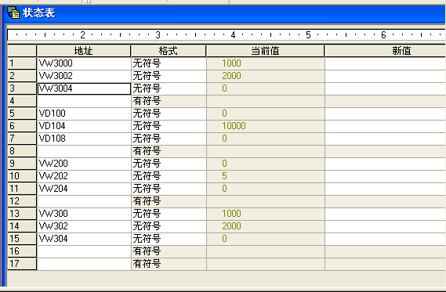Screen dimensions: 446x292
Task: Select the VD104 address cell
Action: (x=84, y=126)
